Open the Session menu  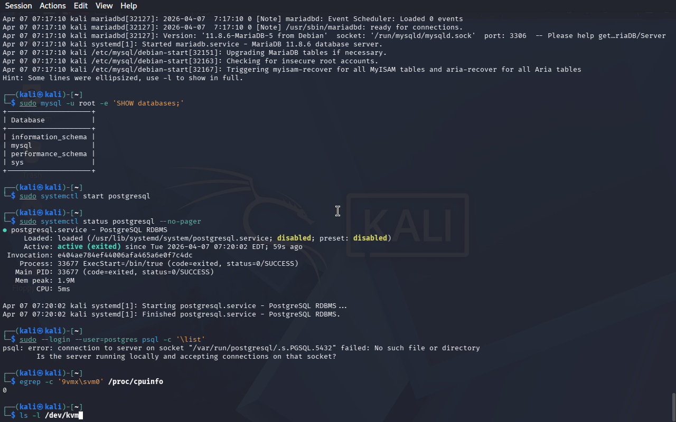(18, 6)
